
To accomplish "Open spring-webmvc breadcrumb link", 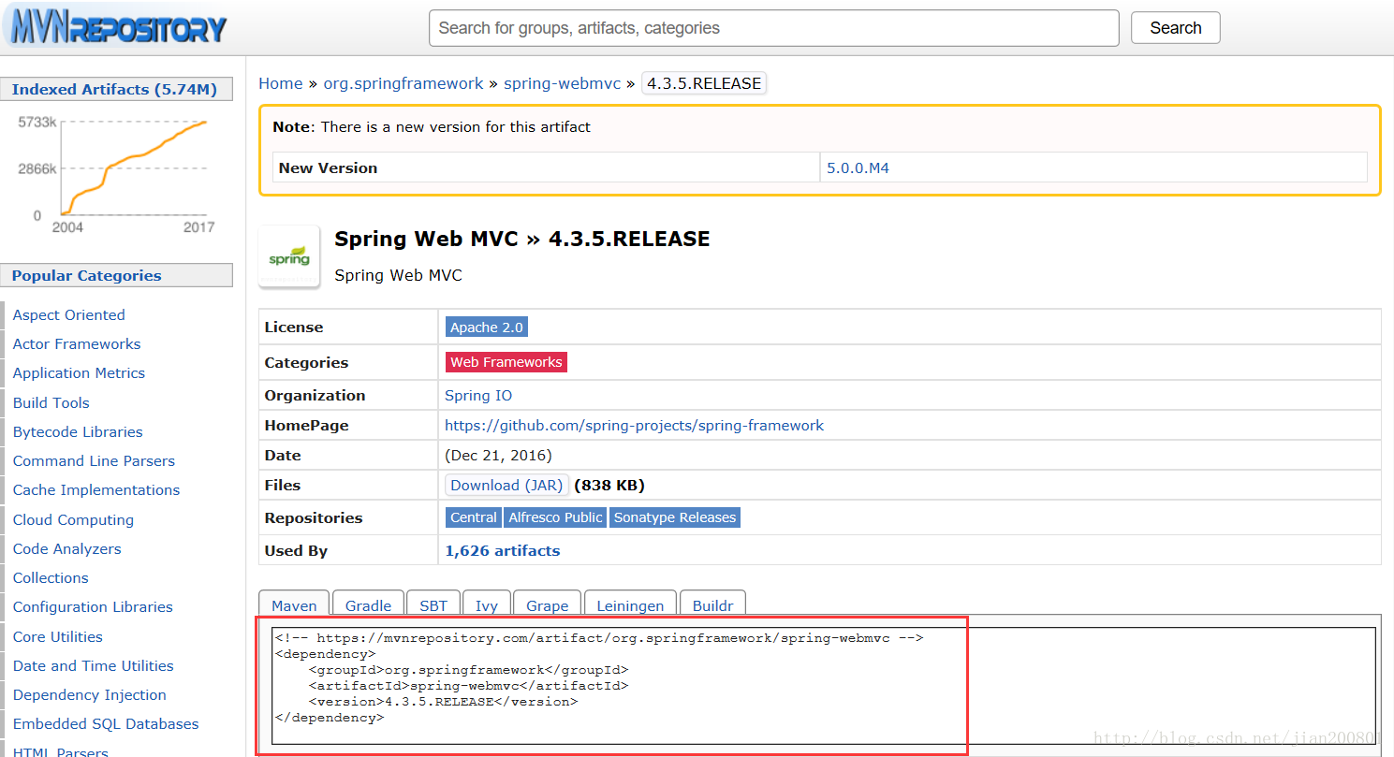I will pos(563,83).
